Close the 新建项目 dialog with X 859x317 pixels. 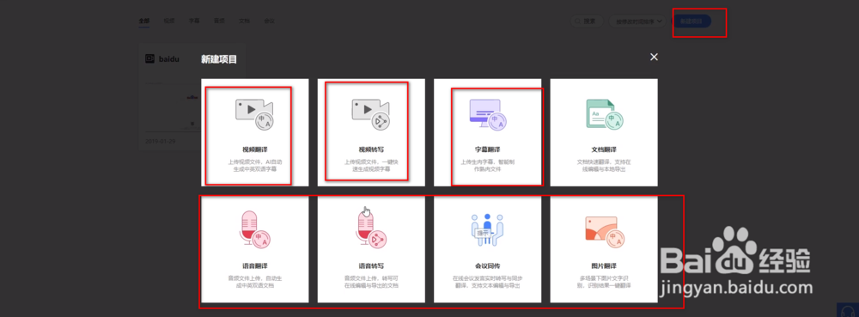coord(654,57)
